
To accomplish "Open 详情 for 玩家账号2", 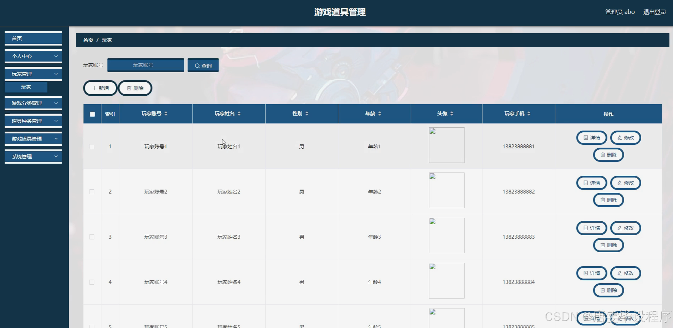I will 592,183.
